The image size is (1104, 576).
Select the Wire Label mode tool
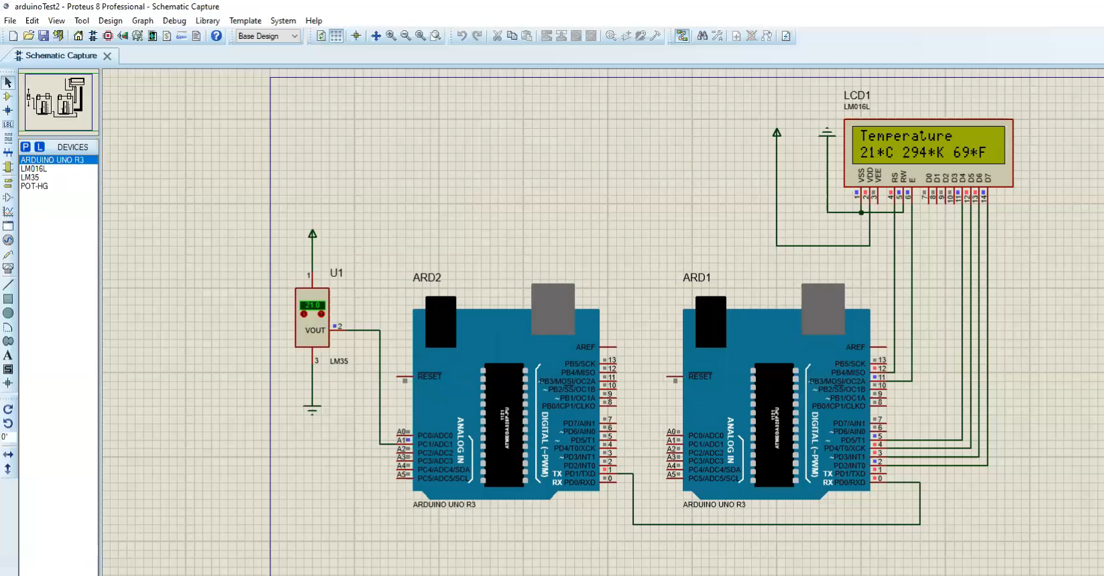8,124
